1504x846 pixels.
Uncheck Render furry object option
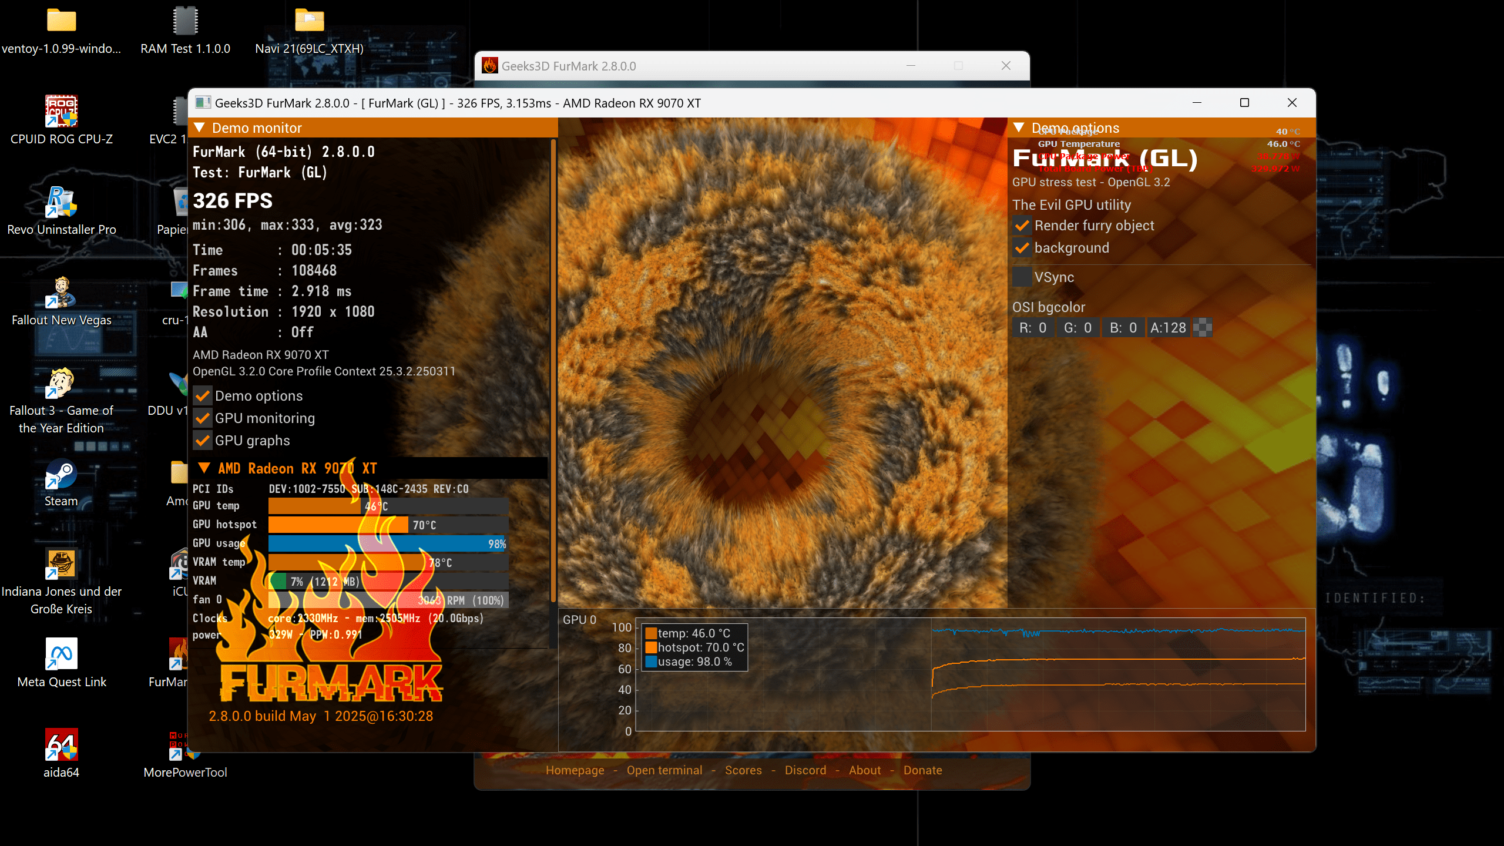pos(1022,226)
